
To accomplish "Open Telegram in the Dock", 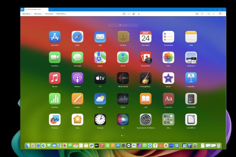I will coord(150,145).
